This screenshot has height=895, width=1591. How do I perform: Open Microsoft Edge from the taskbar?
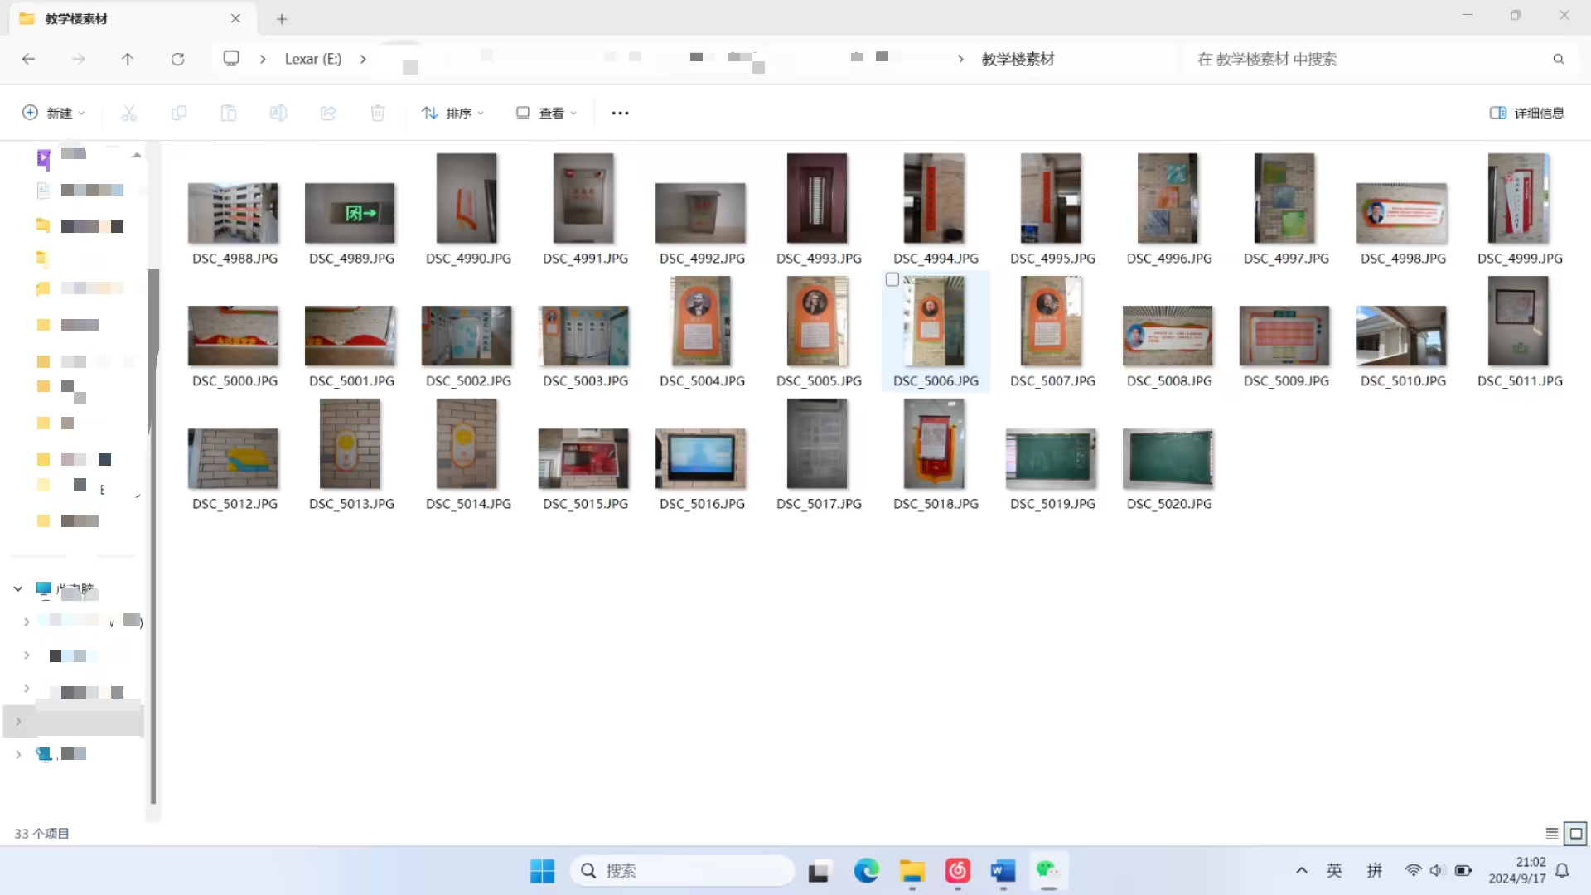click(x=866, y=871)
